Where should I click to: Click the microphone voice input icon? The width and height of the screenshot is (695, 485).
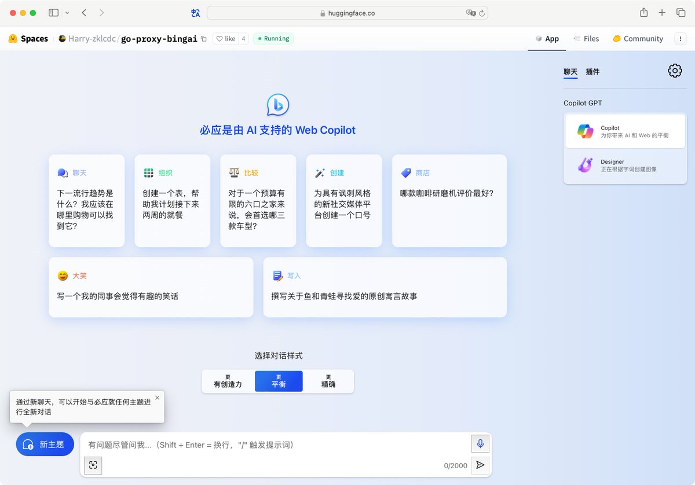click(x=480, y=444)
